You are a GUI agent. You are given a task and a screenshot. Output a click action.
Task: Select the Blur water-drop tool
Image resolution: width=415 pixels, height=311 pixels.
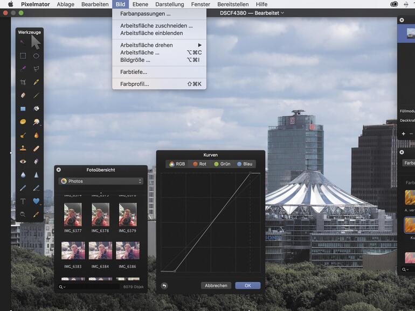[x=23, y=175]
